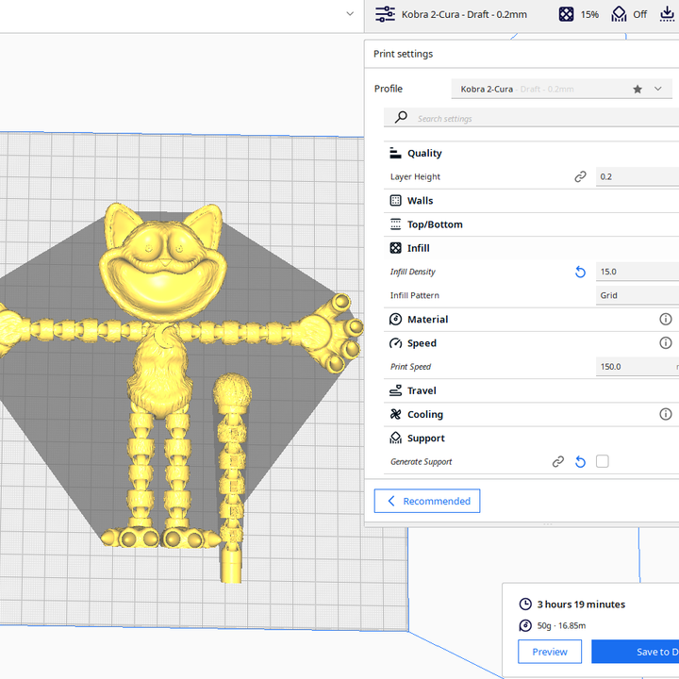The height and width of the screenshot is (679, 679).
Task: Click the 'Generate Support' setting label
Action: (x=421, y=461)
